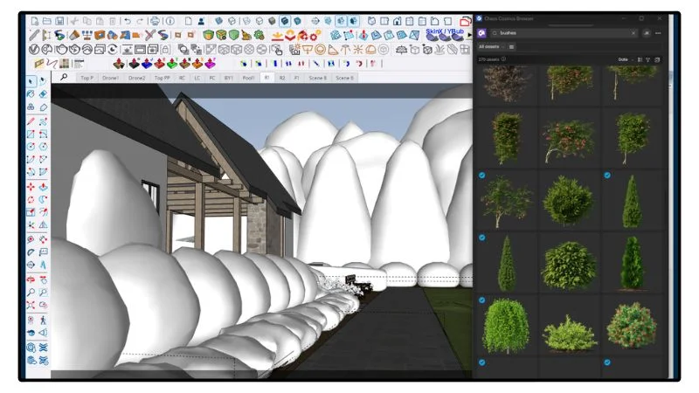Select the Rectangle tool

[31, 134]
